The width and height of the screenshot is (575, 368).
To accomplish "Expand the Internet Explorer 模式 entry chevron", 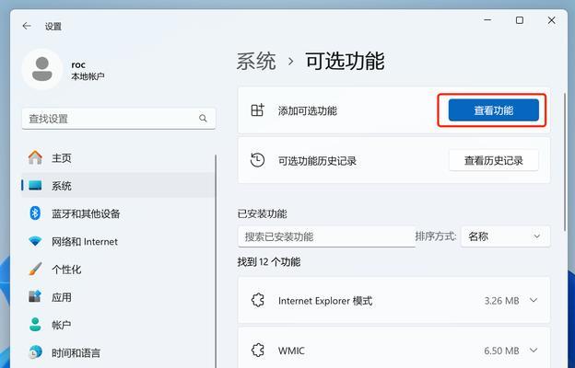I will [x=534, y=300].
